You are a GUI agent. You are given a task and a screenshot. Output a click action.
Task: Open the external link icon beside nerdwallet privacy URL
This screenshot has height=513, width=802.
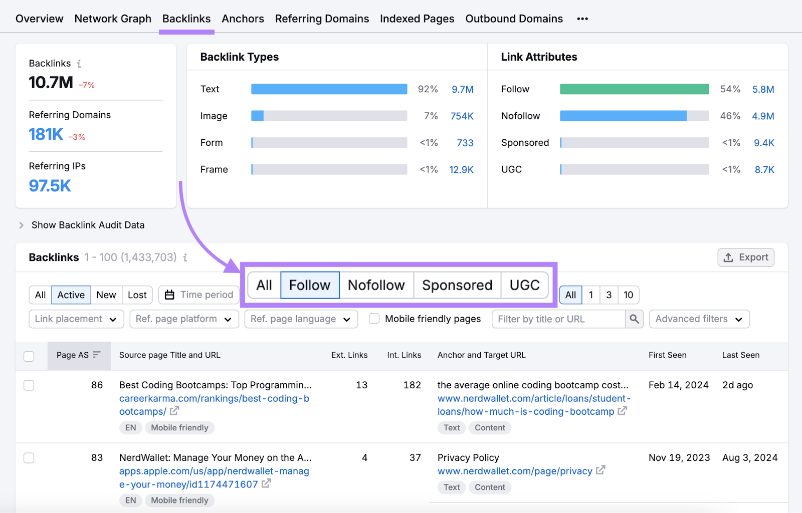pos(601,471)
